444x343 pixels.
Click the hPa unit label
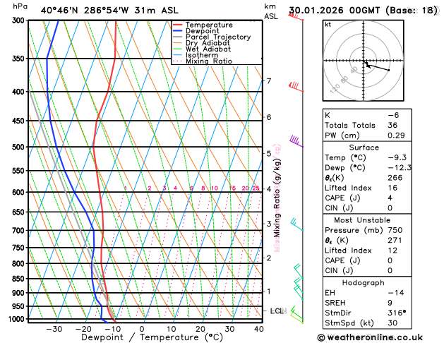click(20, 6)
